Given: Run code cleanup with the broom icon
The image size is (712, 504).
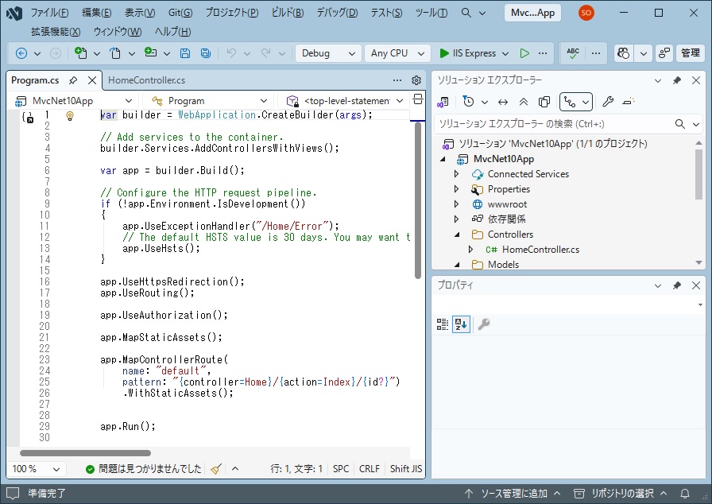Looking at the screenshot, I should click(216, 469).
